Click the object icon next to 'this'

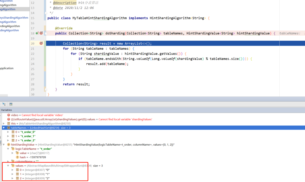pyautogui.click(x=8, y=124)
